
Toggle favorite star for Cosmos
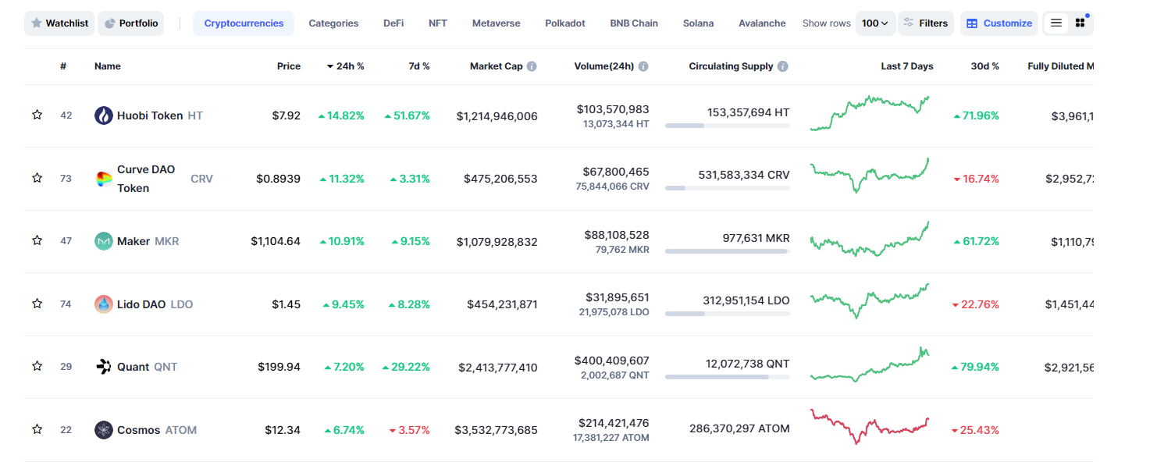click(37, 430)
